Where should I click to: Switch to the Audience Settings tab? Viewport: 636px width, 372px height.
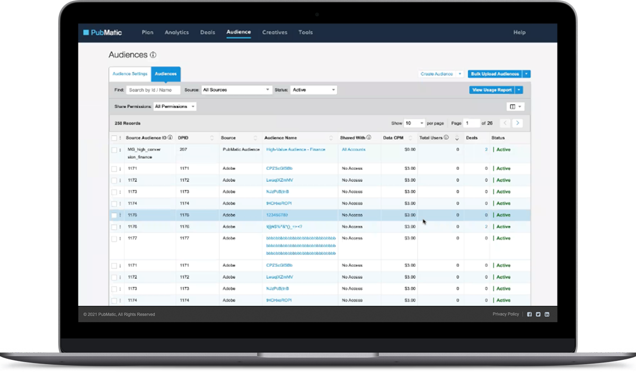(130, 74)
